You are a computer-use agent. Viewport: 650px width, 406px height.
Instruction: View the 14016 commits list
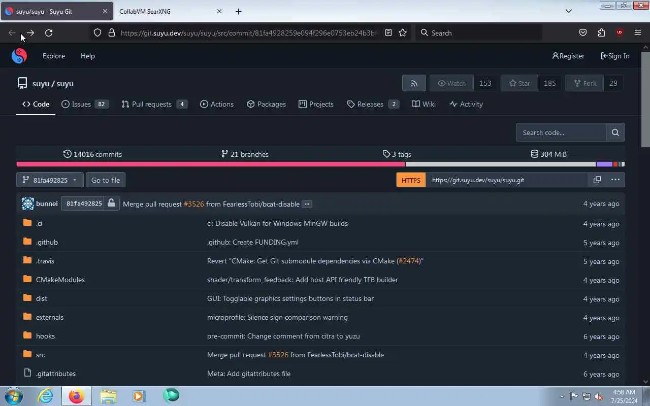(92, 154)
